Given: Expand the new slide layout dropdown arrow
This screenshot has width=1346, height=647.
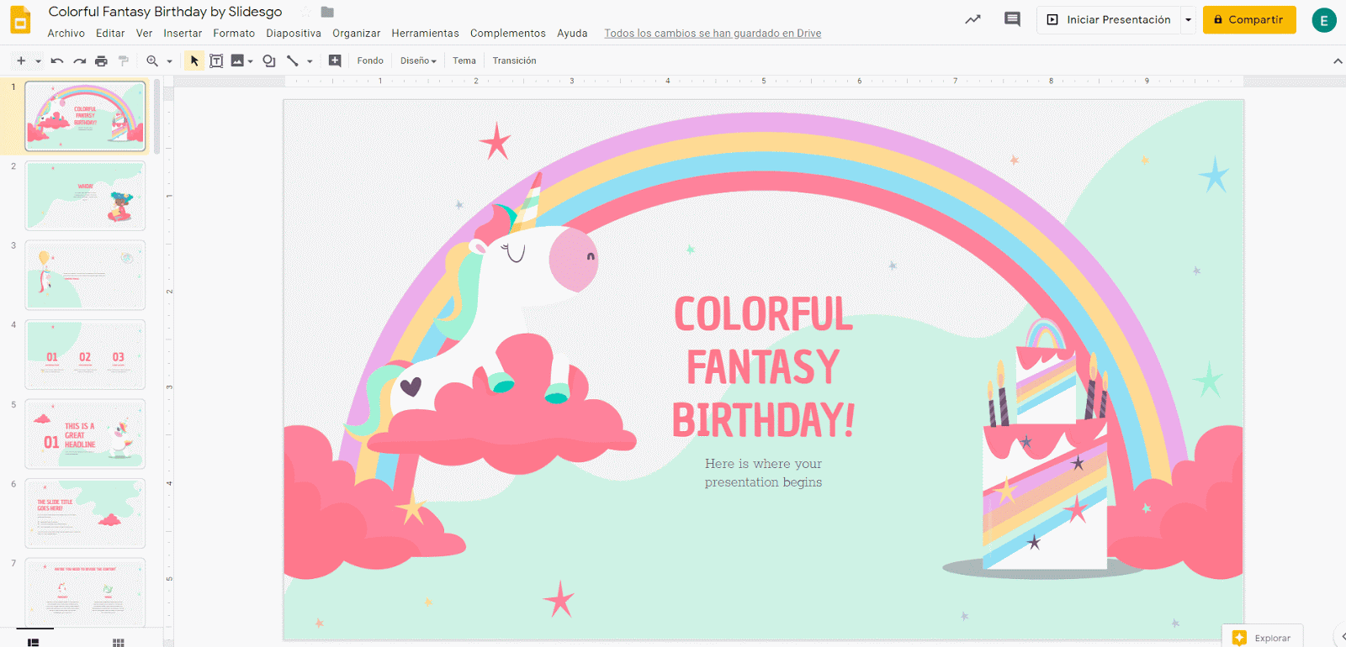Looking at the screenshot, I should click(38, 61).
